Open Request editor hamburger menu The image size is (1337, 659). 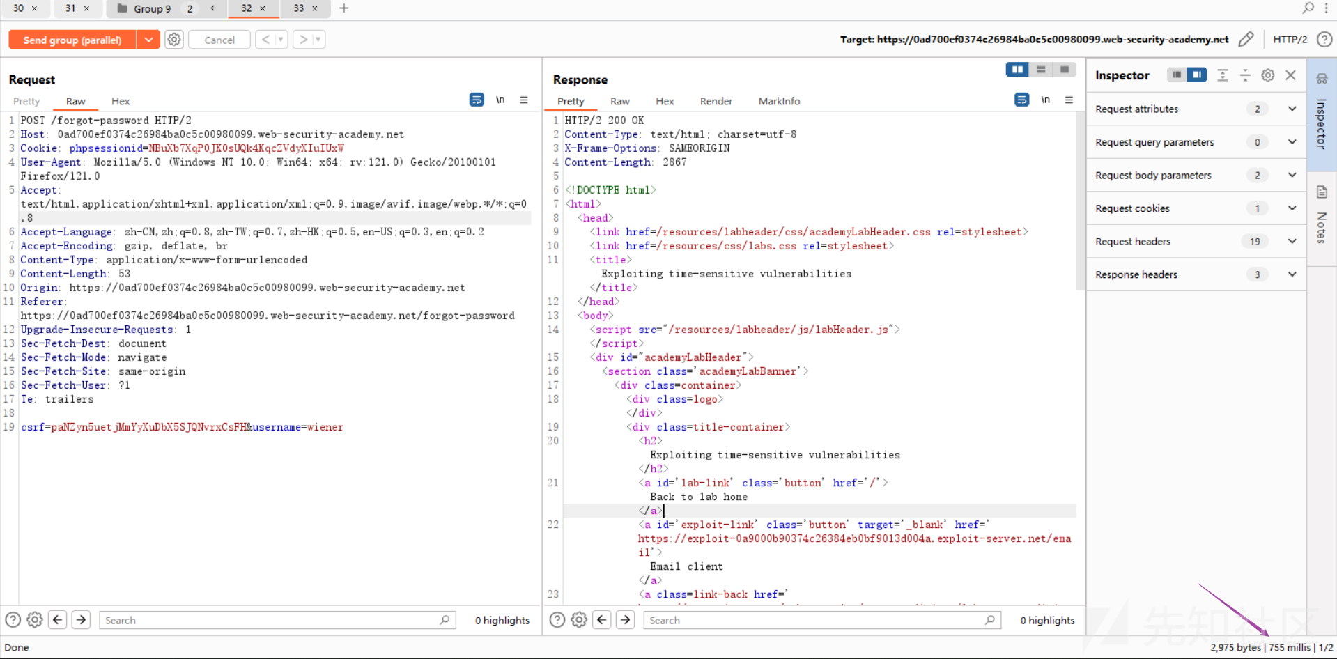[x=524, y=100]
